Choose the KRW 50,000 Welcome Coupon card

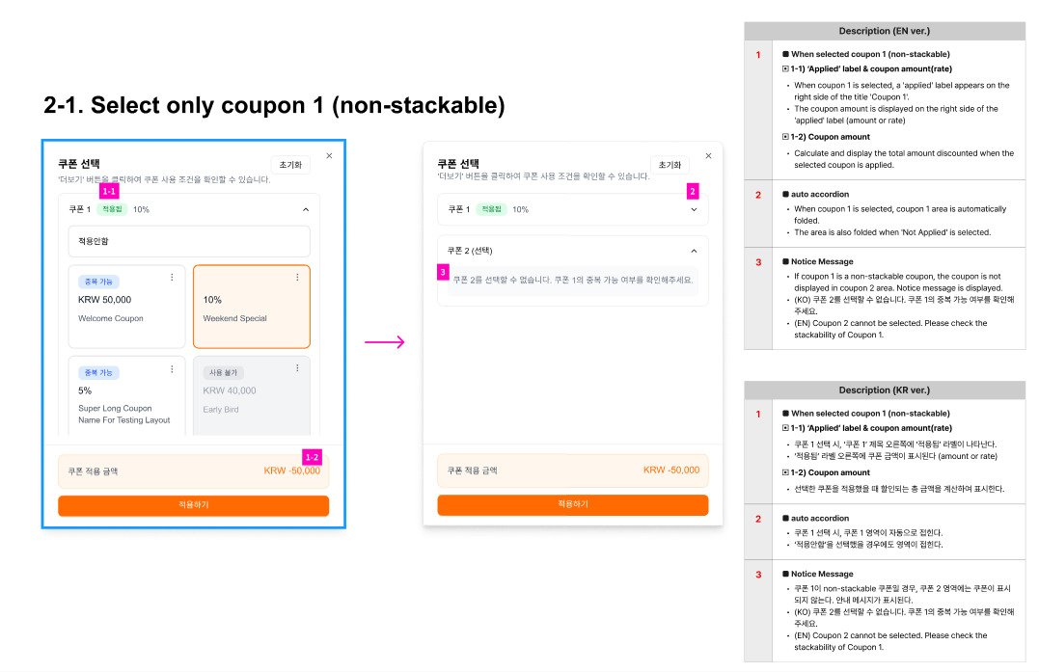click(x=126, y=307)
